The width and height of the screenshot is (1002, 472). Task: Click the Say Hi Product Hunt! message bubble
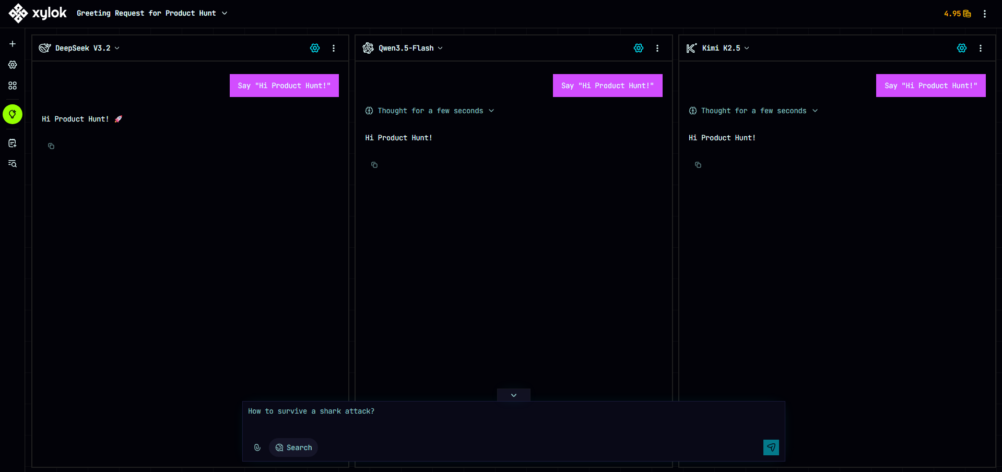[284, 86]
